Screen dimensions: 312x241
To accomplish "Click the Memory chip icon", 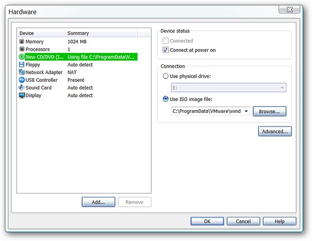I will pos(21,41).
